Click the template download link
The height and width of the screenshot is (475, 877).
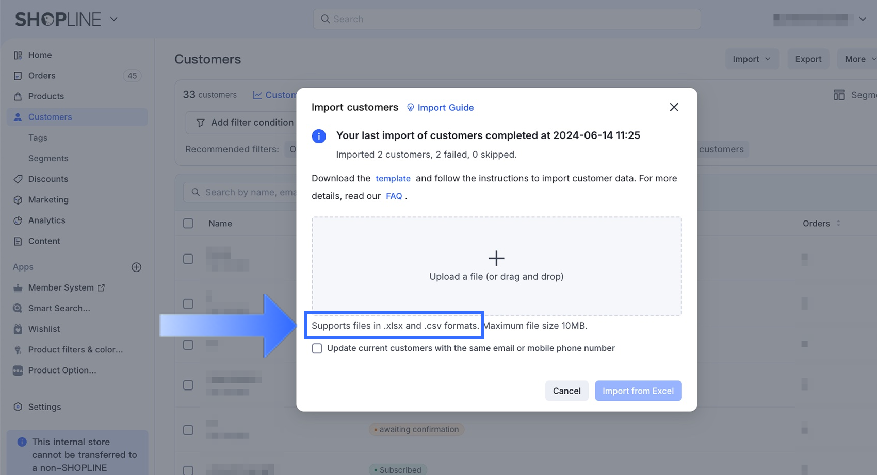[393, 178]
